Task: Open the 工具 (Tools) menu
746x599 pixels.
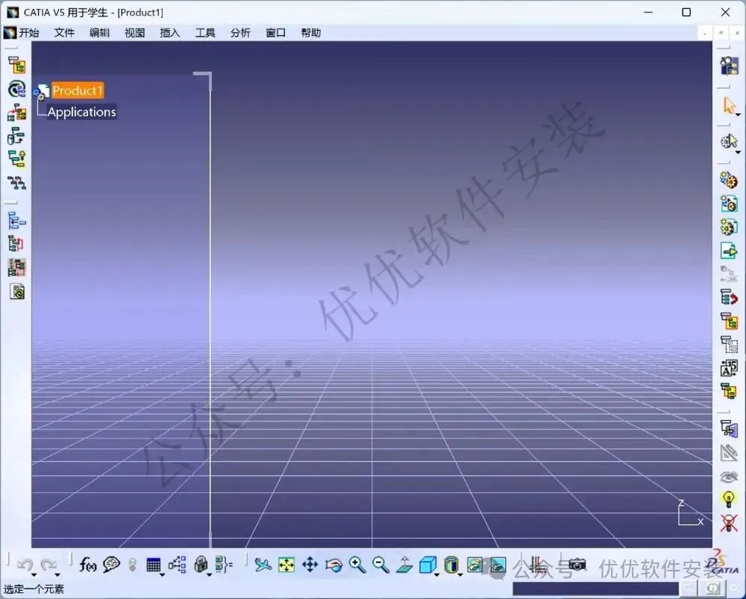Action: pyautogui.click(x=205, y=32)
